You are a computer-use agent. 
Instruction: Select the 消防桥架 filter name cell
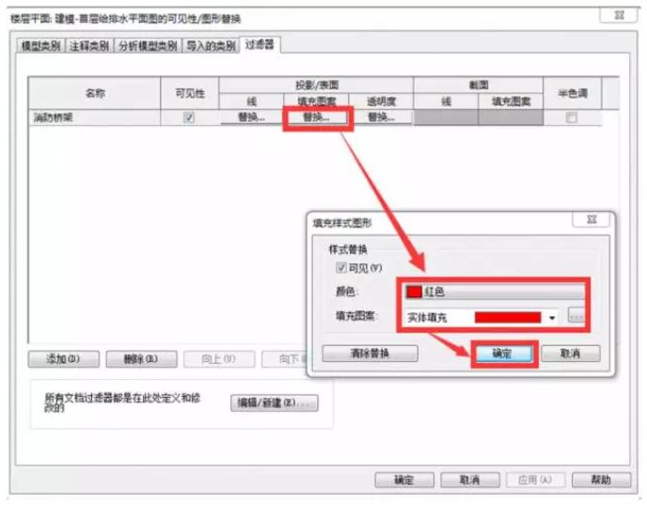click(94, 118)
